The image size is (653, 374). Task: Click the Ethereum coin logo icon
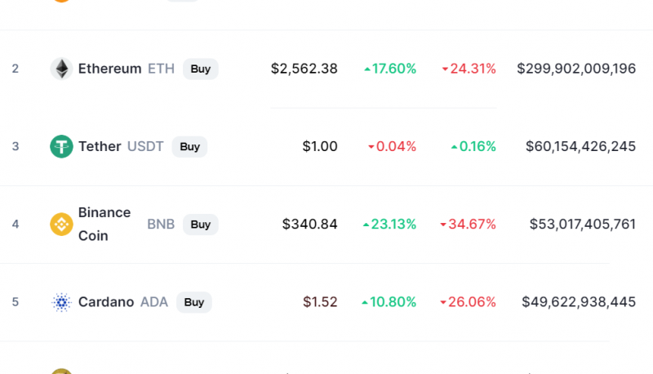(x=62, y=69)
